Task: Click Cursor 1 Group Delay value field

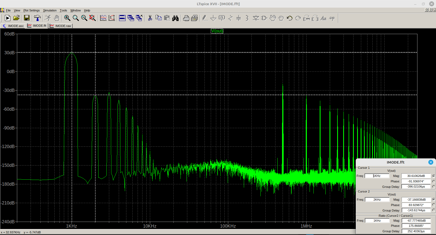Action: pos(416,186)
